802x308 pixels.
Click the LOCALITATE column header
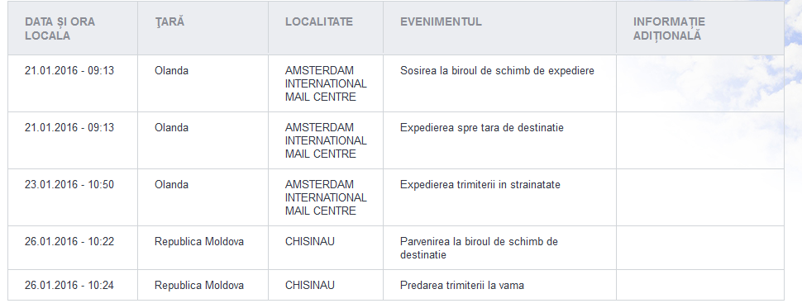pyautogui.click(x=319, y=22)
